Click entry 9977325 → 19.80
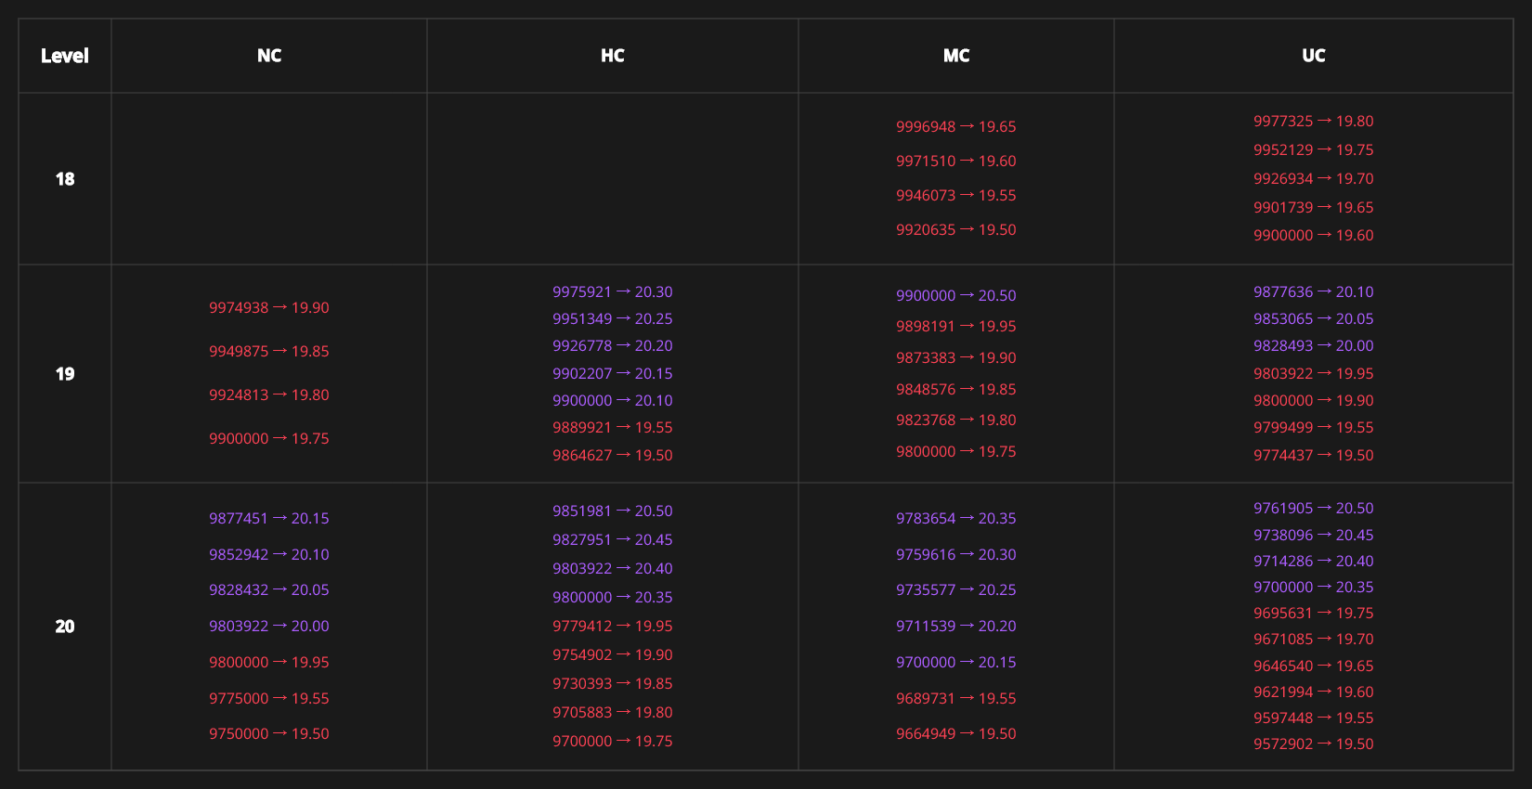Image resolution: width=1532 pixels, height=789 pixels. (x=1313, y=121)
